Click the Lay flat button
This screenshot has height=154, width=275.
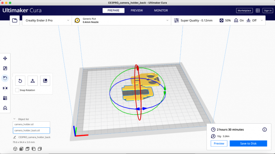(x=32, y=81)
